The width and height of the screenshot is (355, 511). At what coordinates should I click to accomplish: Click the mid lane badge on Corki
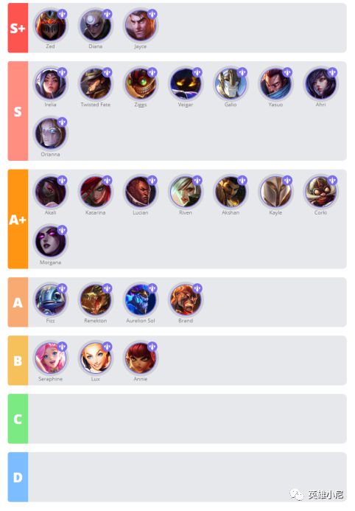pos(332,180)
